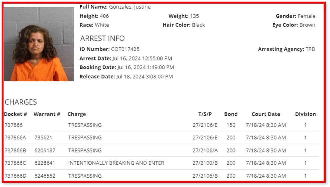This screenshot has height=187, width=330.
Task: Click division 1 in docket 737866B row
Action: (x=305, y=150)
